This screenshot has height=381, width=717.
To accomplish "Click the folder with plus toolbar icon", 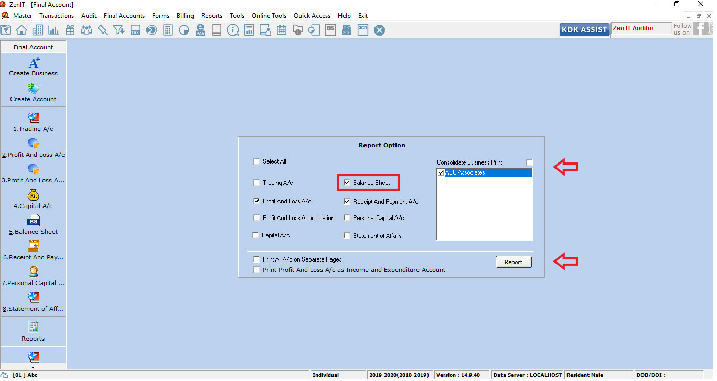I will pyautogui.click(x=298, y=30).
